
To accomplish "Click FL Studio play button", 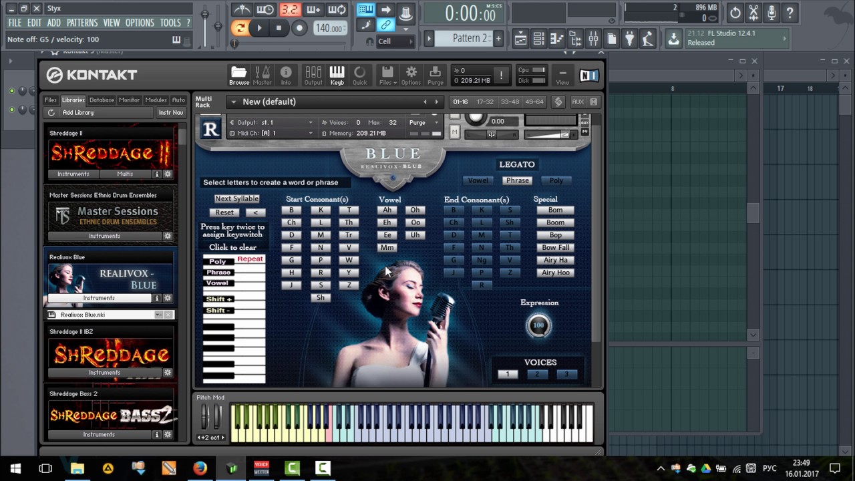I will coord(259,28).
